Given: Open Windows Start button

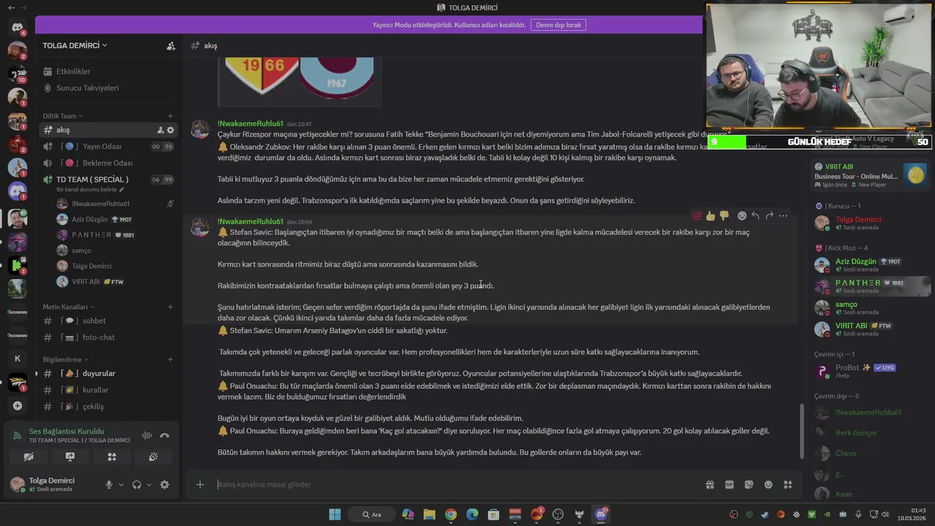Looking at the screenshot, I should pos(335,514).
